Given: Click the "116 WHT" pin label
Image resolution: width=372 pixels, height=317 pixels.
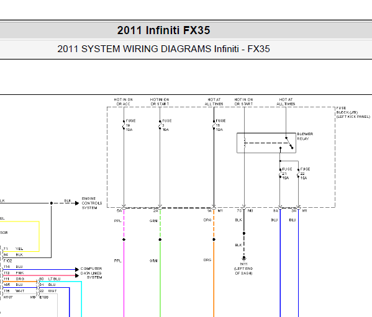Looking at the screenshot, I should 14,291.
